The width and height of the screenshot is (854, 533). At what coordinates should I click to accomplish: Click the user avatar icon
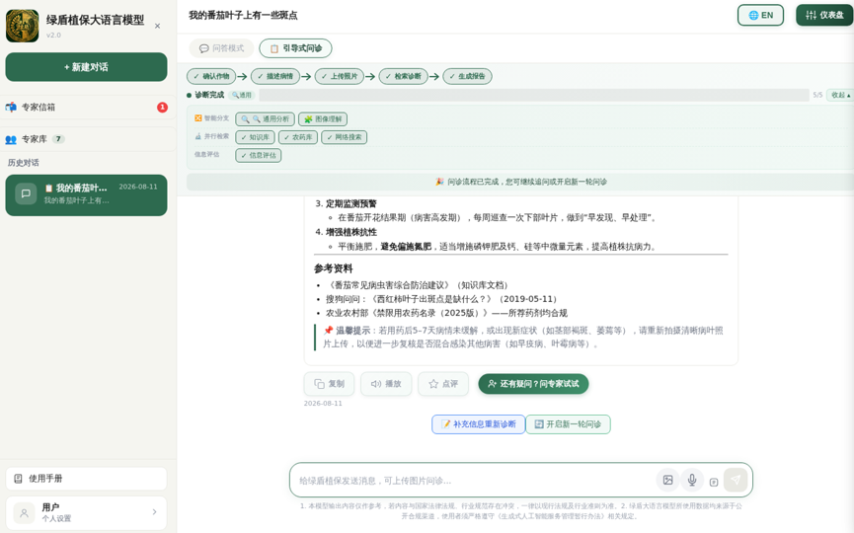click(x=24, y=512)
